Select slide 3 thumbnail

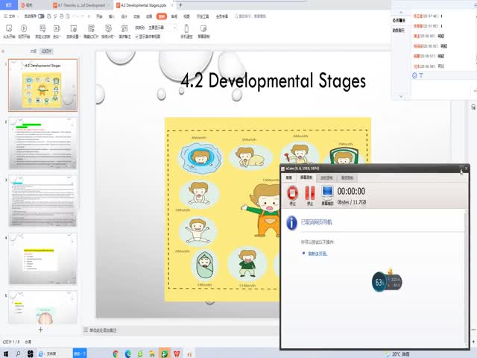(43, 201)
